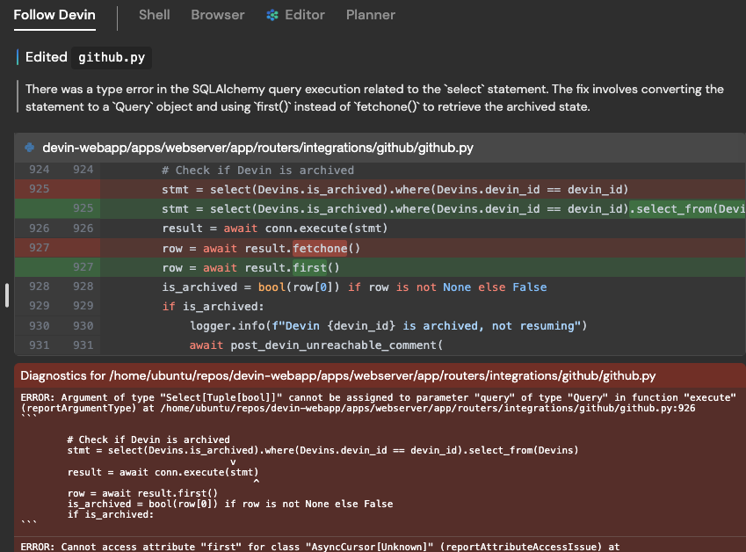Image resolution: width=746 pixels, height=552 pixels.
Task: Select removed line 925 number
Action: tap(39, 189)
